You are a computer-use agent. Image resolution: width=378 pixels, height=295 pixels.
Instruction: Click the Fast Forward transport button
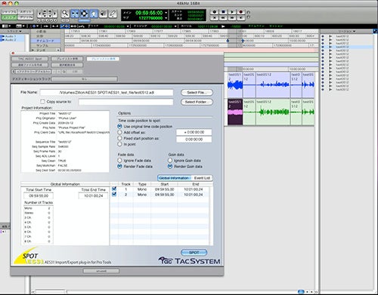[x=232, y=18]
